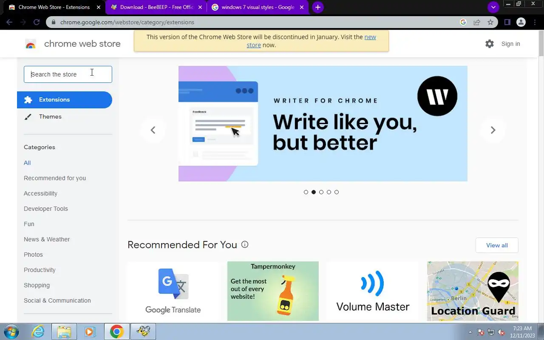The height and width of the screenshot is (340, 544).
Task: Click Sign in
Action: [510, 44]
